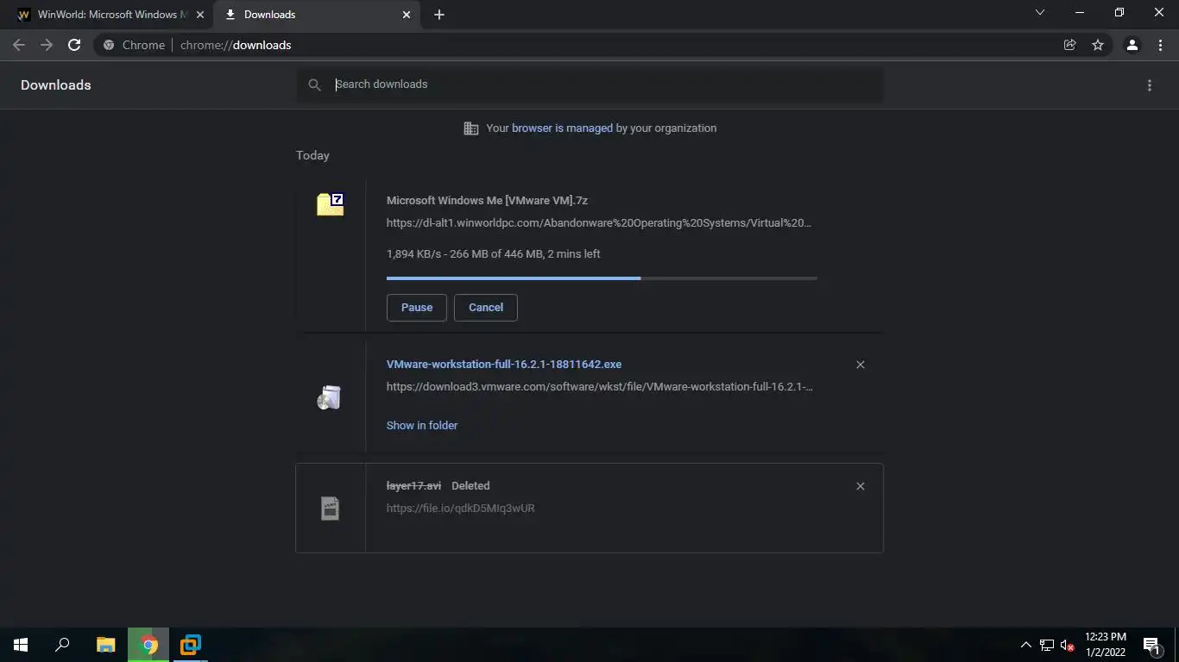Click the VMware-workstation-full exe file link
Viewport: 1179px width, 662px height.
[x=504, y=365]
